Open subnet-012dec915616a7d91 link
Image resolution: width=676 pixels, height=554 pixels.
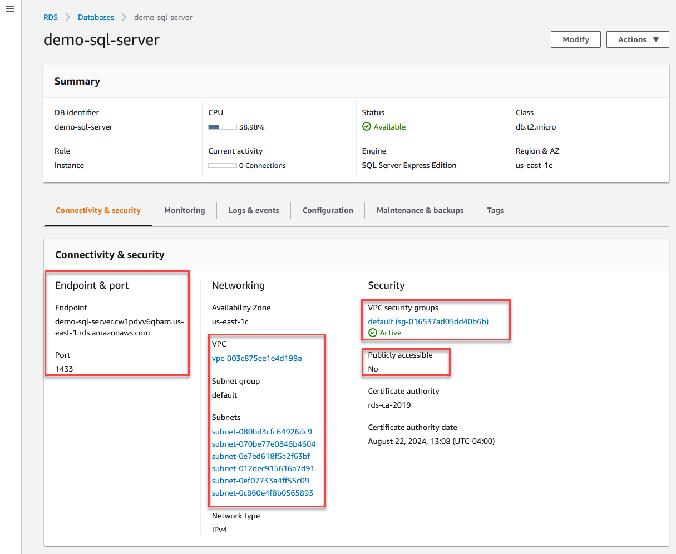pos(263,468)
